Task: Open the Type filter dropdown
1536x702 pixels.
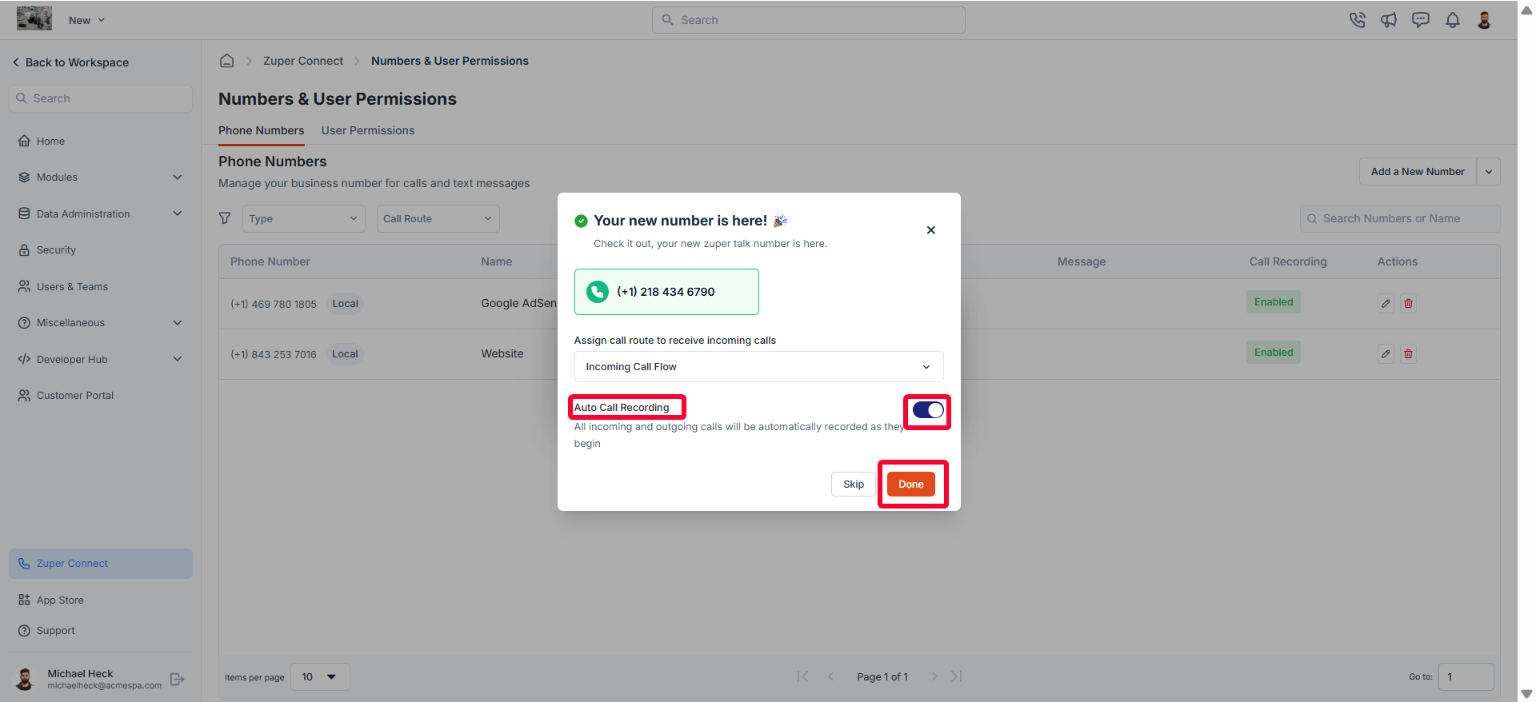Action: tap(303, 219)
